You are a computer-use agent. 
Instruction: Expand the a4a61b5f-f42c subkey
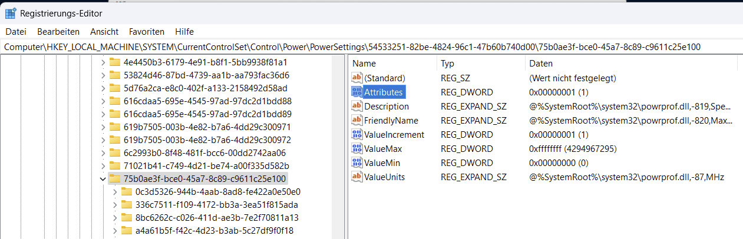(x=114, y=230)
